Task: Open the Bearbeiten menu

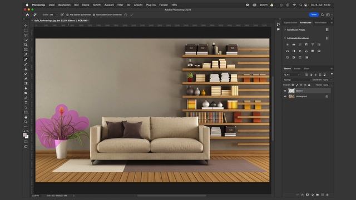Action: click(x=65, y=5)
